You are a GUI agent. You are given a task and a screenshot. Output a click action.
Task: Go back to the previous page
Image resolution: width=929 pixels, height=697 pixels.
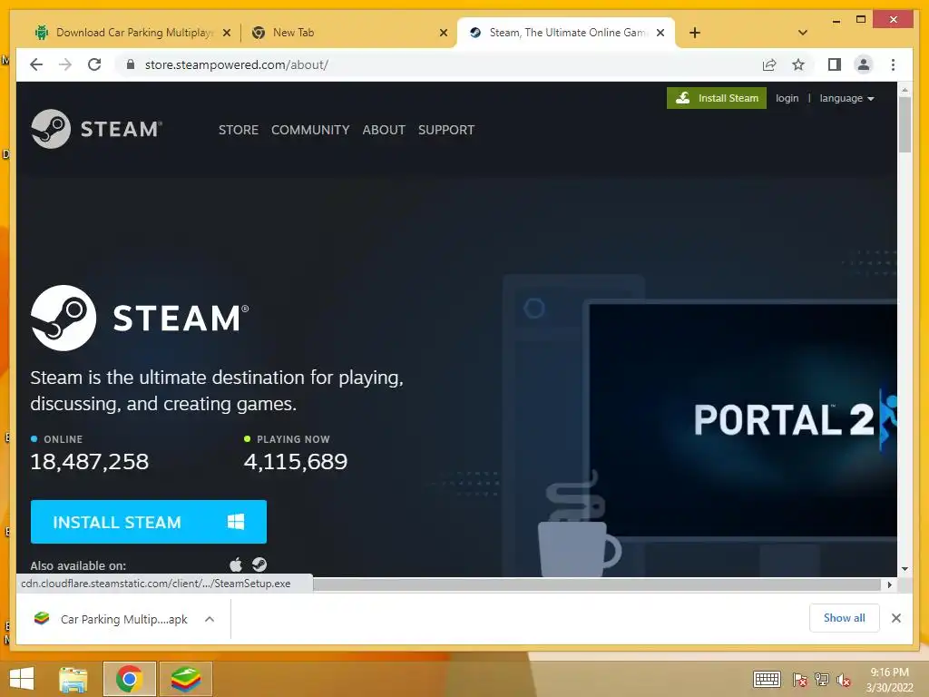(36, 64)
